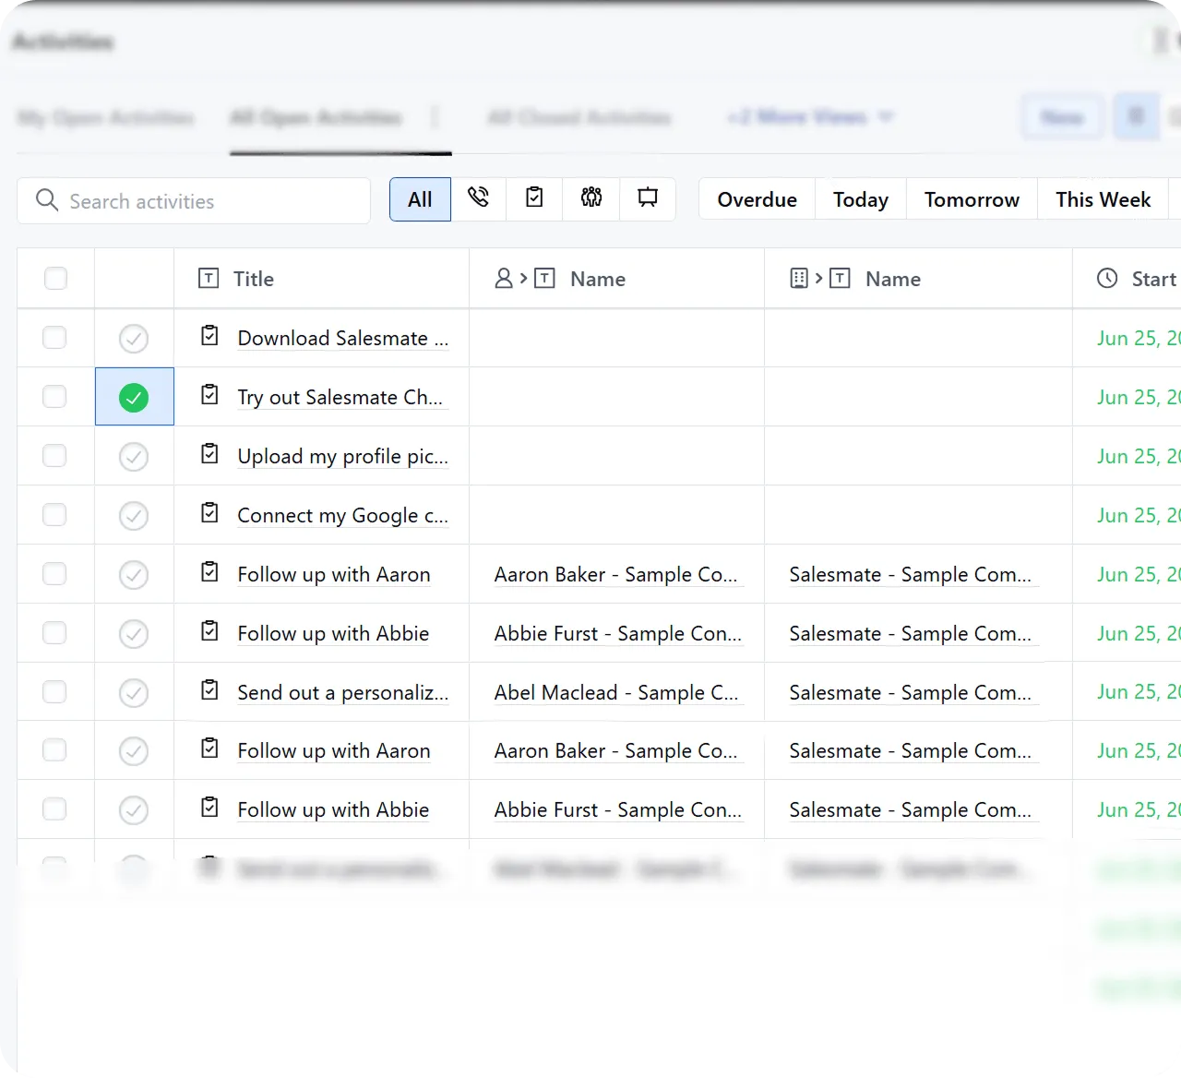Image resolution: width=1181 pixels, height=1078 pixels.
Task: Mark Send out a personalized task complete
Action: click(x=134, y=693)
